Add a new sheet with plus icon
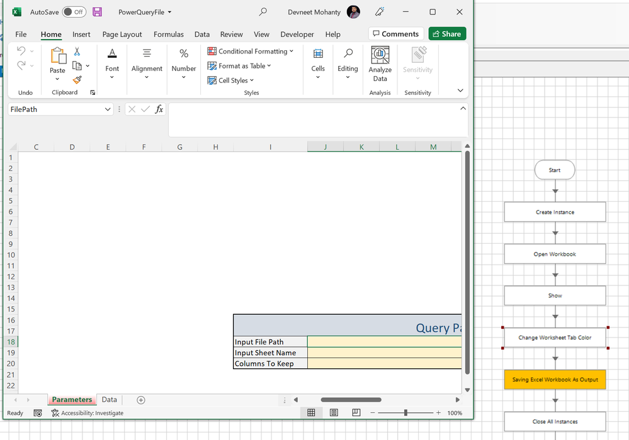The width and height of the screenshot is (629, 440). pyautogui.click(x=141, y=400)
